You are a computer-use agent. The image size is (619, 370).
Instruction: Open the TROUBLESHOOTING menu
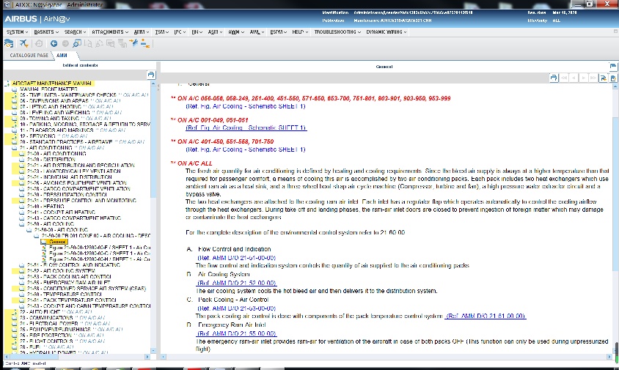[x=337, y=32]
